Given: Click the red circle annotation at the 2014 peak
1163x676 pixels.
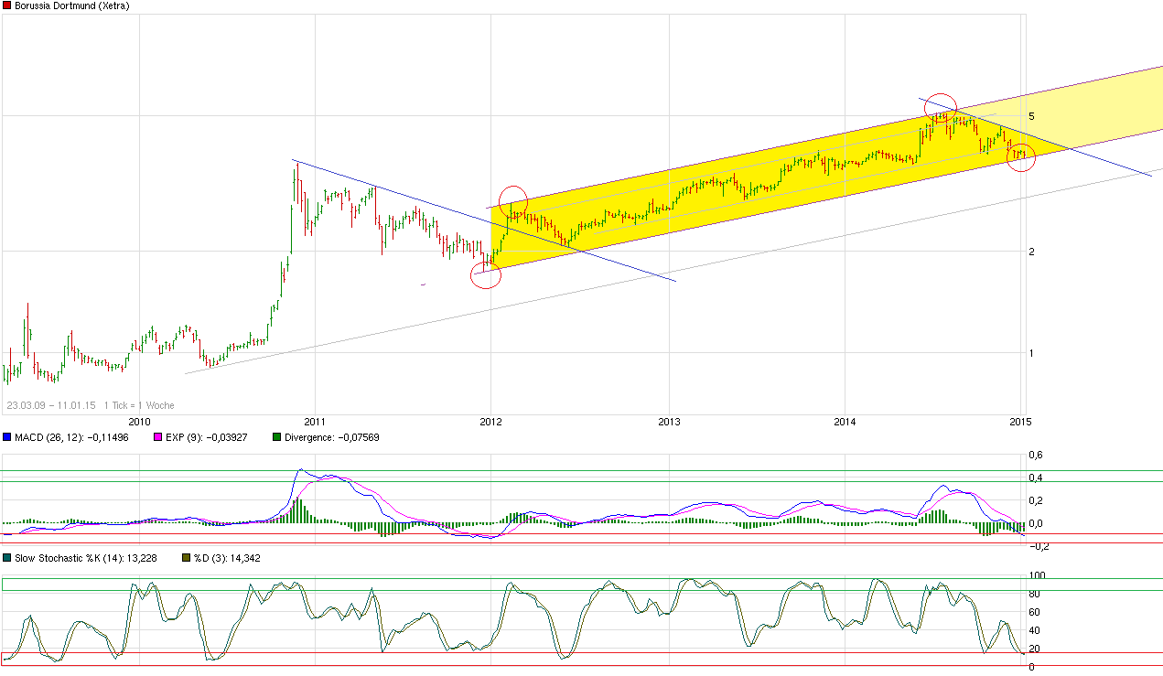Looking at the screenshot, I should (941, 107).
